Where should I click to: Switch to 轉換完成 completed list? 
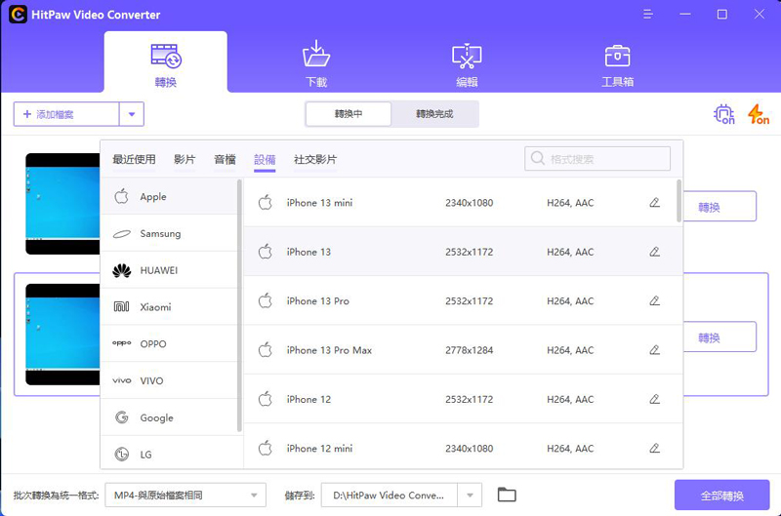pyautogui.click(x=434, y=114)
